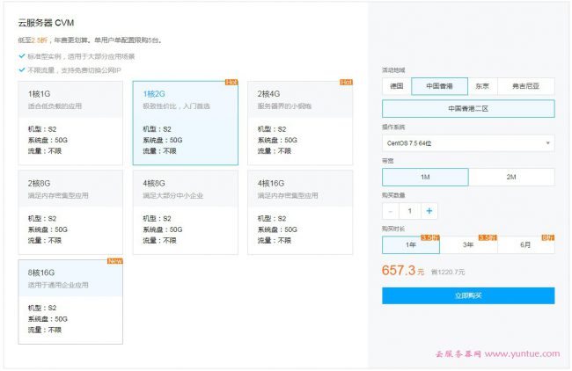Decrease purchase quantity with minus button

click(x=390, y=211)
